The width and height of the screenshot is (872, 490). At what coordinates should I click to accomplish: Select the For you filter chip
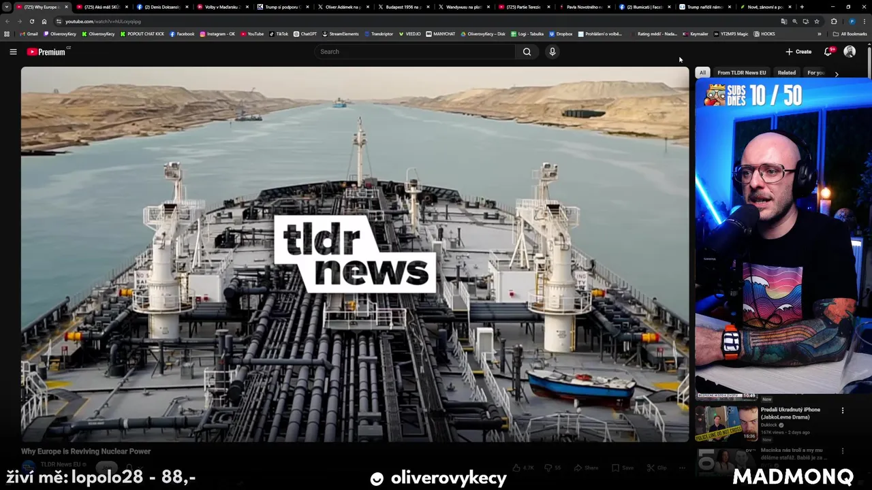pos(815,73)
